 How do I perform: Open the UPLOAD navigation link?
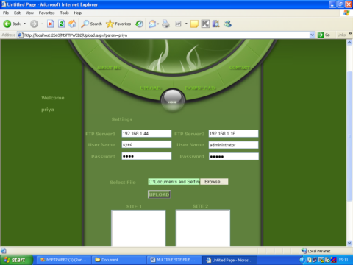[x=151, y=88]
